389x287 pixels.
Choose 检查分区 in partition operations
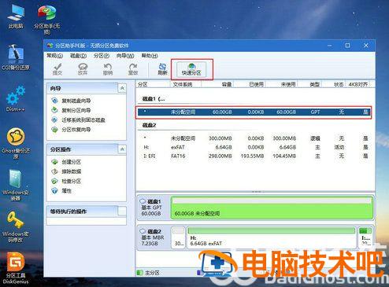click(66, 181)
